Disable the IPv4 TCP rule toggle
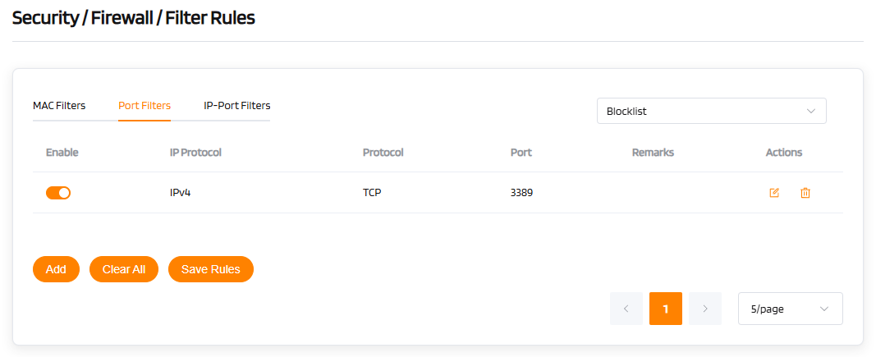 coord(58,193)
